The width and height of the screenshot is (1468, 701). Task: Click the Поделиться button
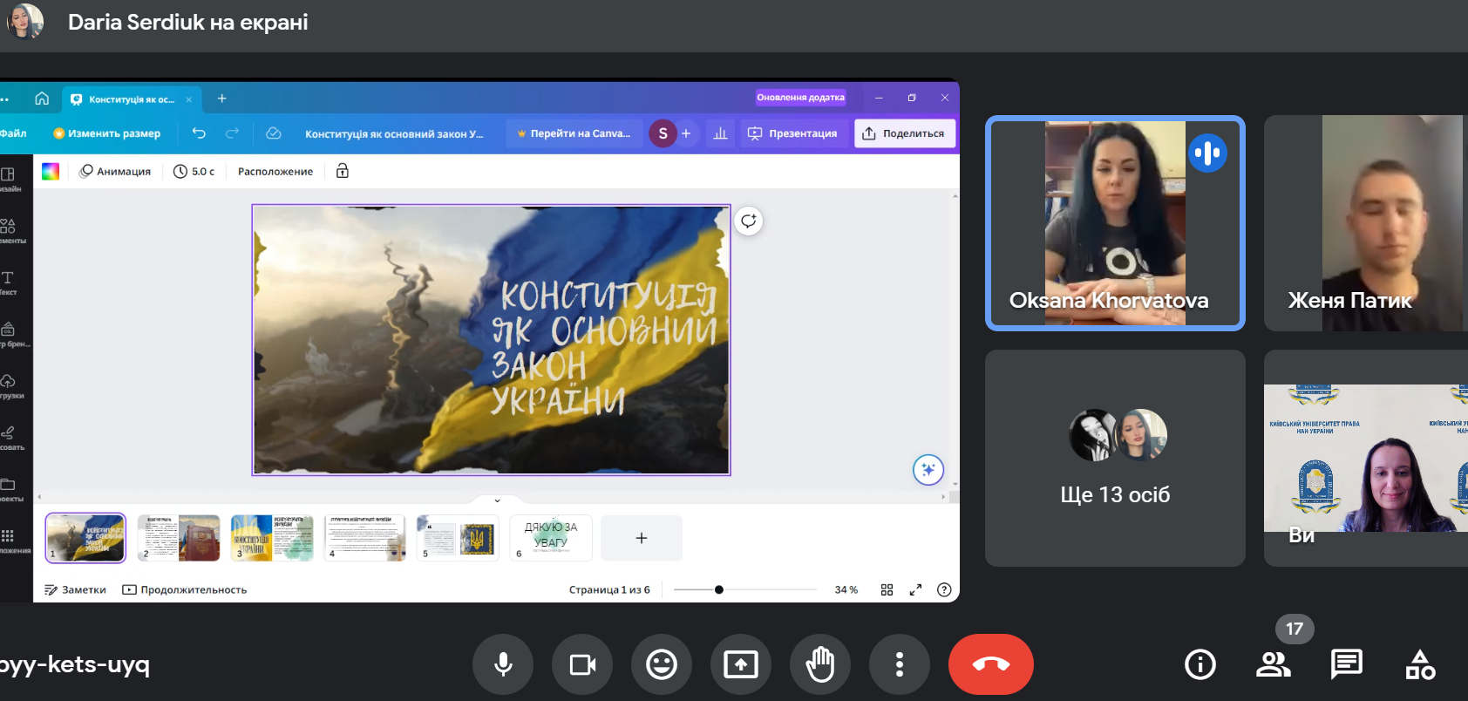(x=904, y=133)
